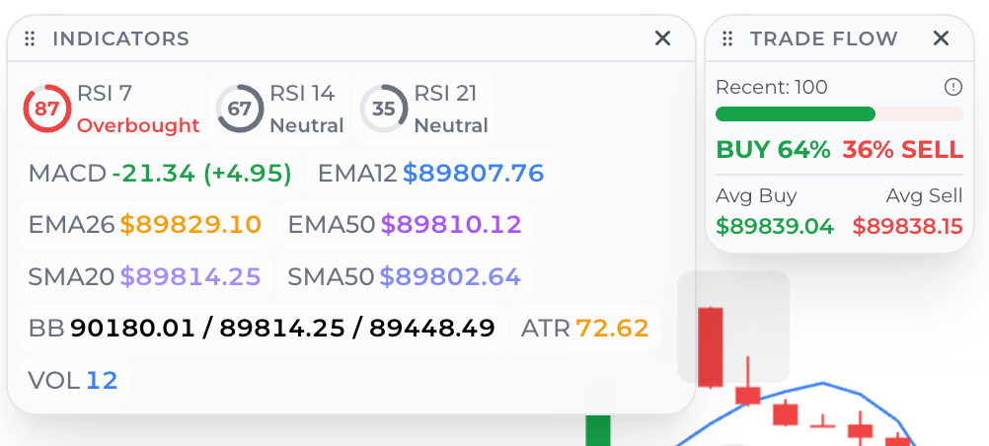This screenshot has height=446, width=989.
Task: Close the Trade Flow panel
Action: point(941,38)
